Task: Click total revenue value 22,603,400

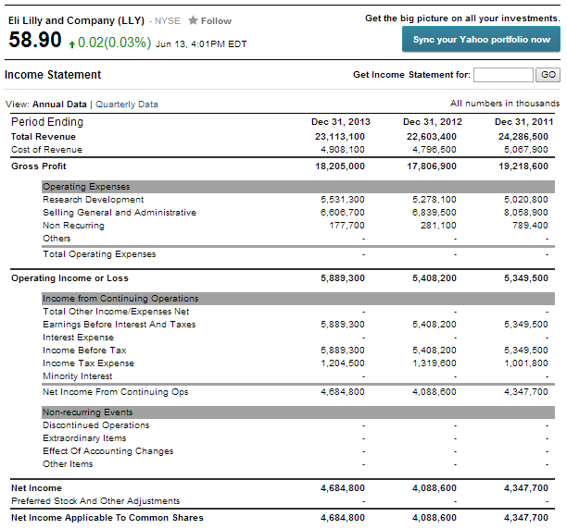Action: tap(432, 137)
